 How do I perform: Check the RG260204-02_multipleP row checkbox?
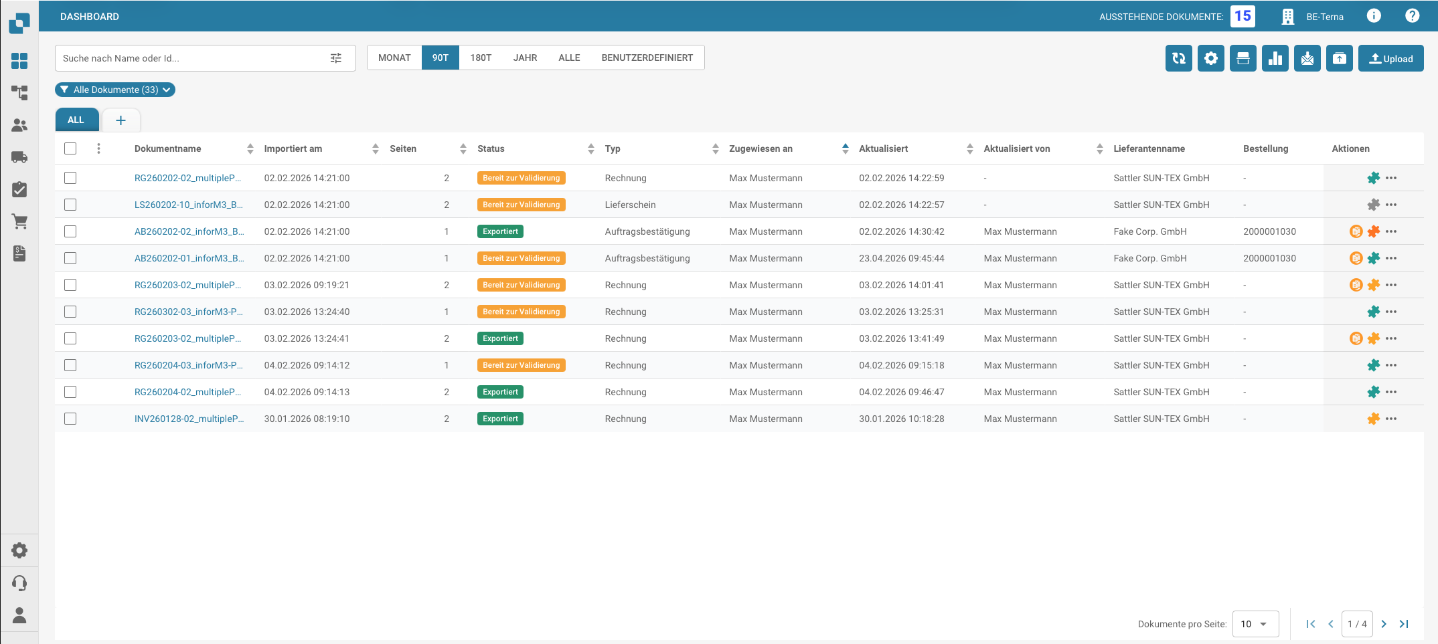point(70,392)
